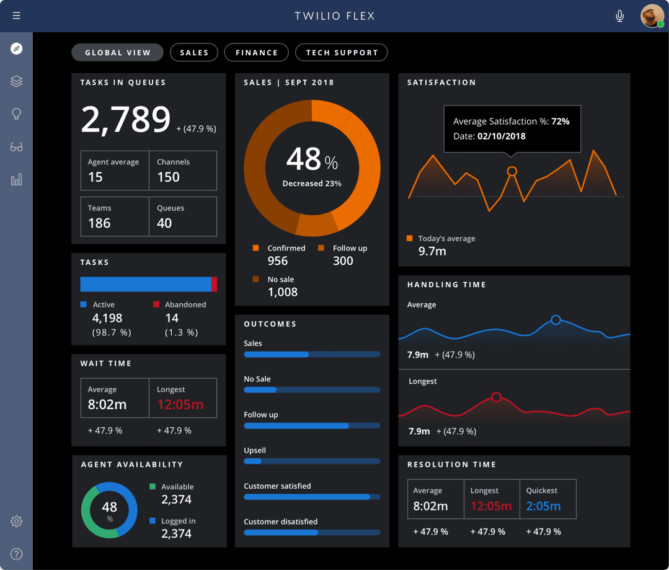Viewport: 669px width, 570px height.
Task: Select the compass navigation icon in the sidebar
Action: 16,48
